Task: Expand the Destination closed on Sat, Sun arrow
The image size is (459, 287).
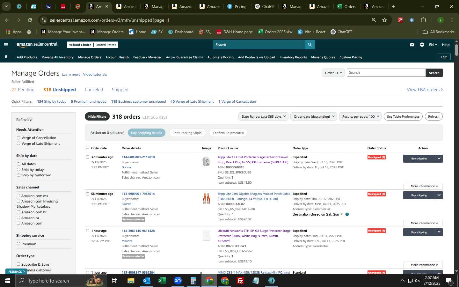Action: (342, 214)
